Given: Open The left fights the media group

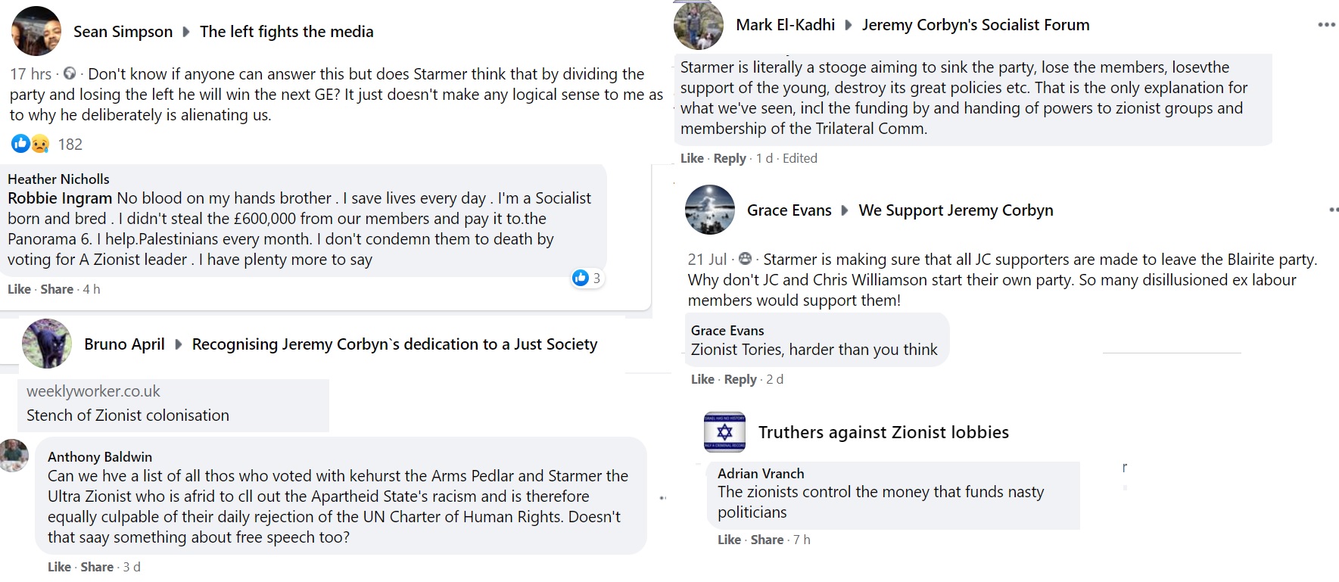Looking at the screenshot, I should click(286, 32).
